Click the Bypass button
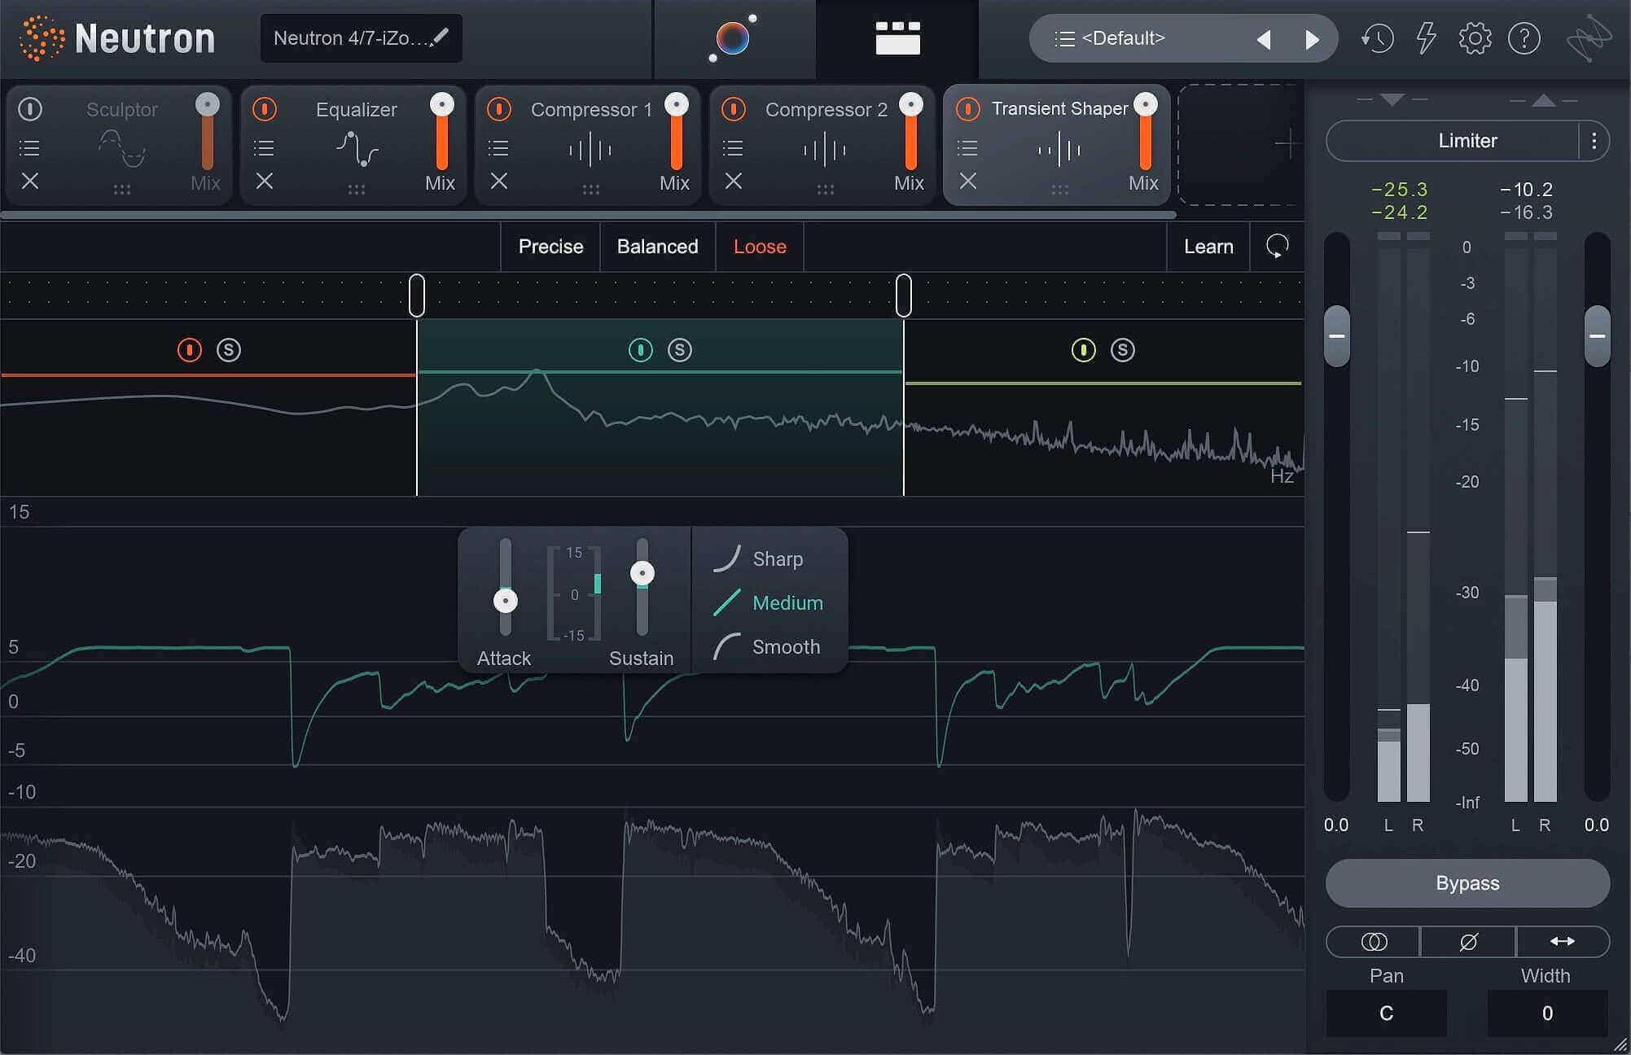Image resolution: width=1631 pixels, height=1055 pixels. [1467, 883]
